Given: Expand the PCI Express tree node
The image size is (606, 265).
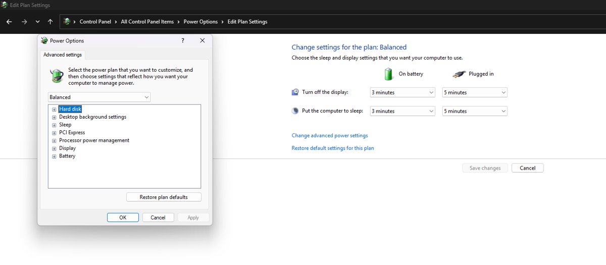Looking at the screenshot, I should coord(54,133).
